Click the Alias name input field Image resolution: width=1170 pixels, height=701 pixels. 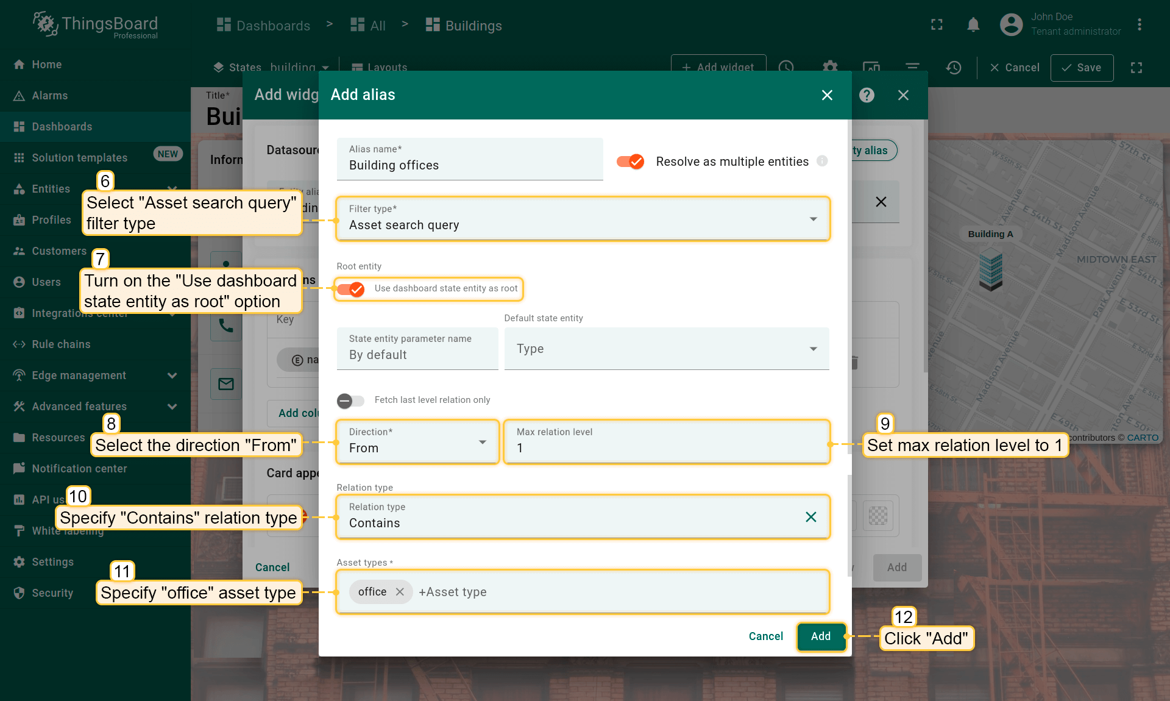pyautogui.click(x=469, y=165)
